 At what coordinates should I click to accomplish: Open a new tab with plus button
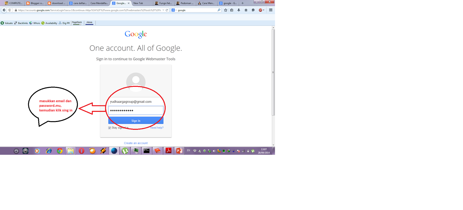(242, 3)
